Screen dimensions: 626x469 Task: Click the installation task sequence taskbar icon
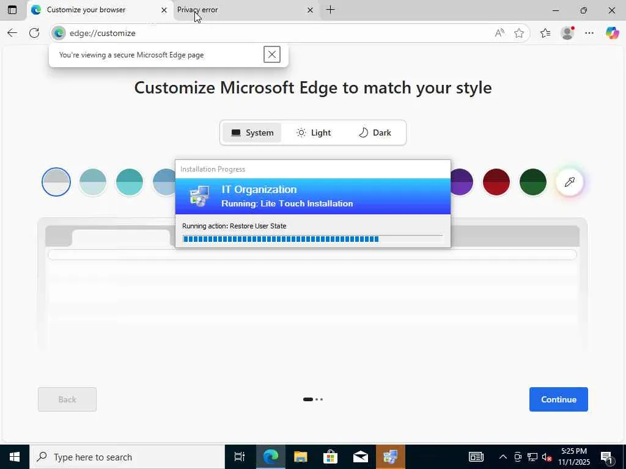391,457
